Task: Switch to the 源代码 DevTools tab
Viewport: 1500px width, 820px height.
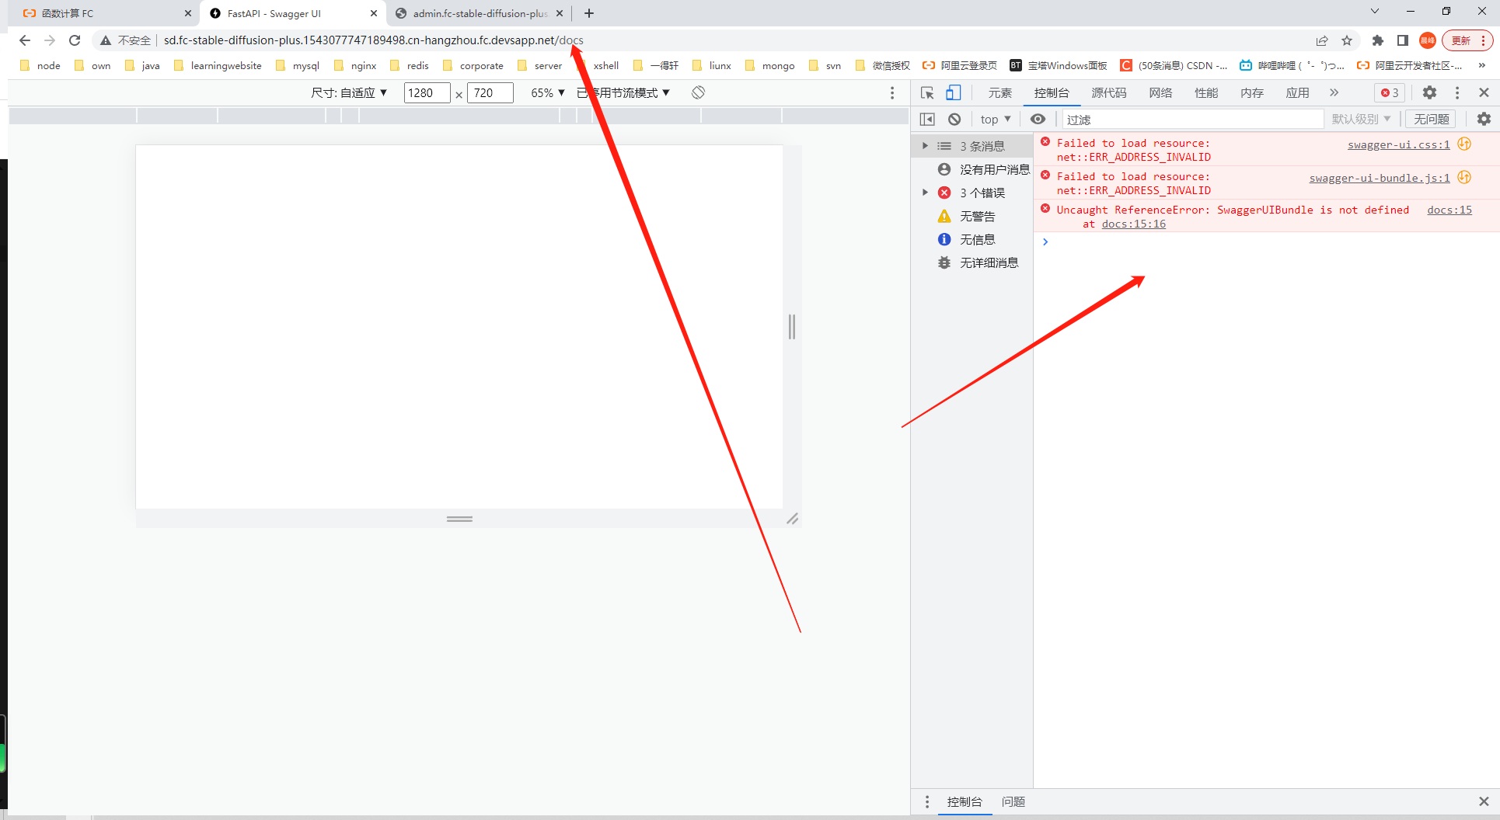Action: point(1109,93)
